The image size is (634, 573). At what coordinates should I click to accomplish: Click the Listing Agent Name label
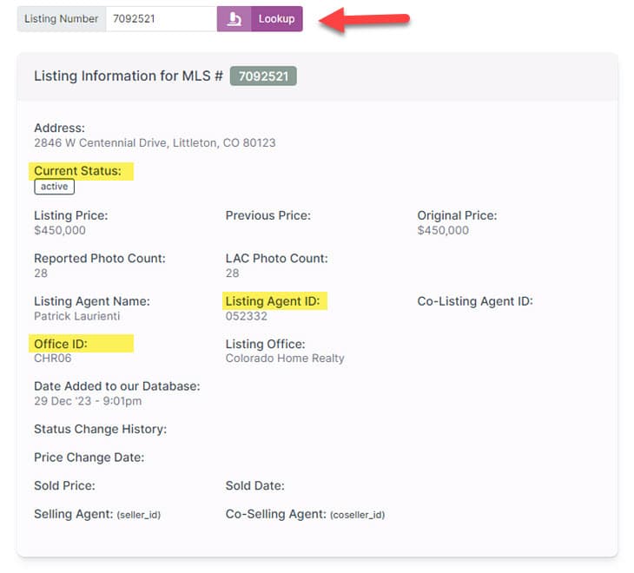point(92,301)
